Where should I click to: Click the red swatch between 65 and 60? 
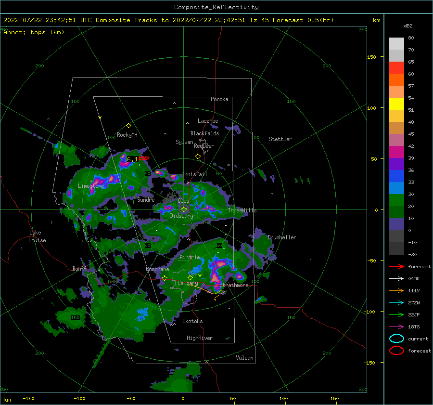click(x=396, y=68)
